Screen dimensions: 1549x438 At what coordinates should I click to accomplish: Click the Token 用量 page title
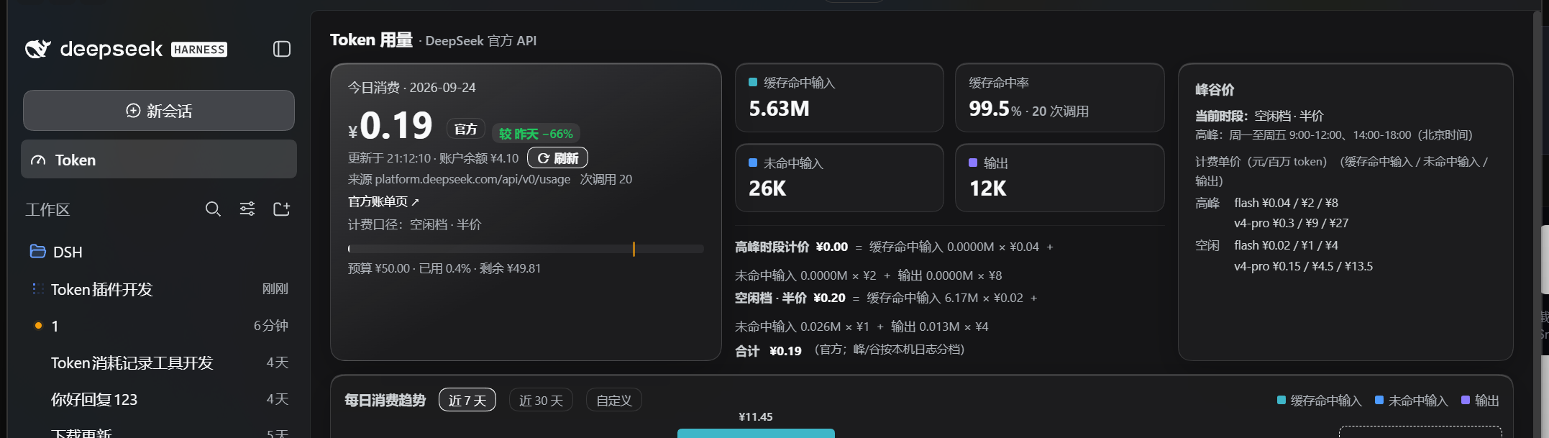click(371, 40)
